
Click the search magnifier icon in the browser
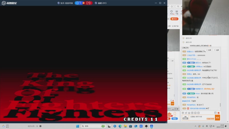178,6
